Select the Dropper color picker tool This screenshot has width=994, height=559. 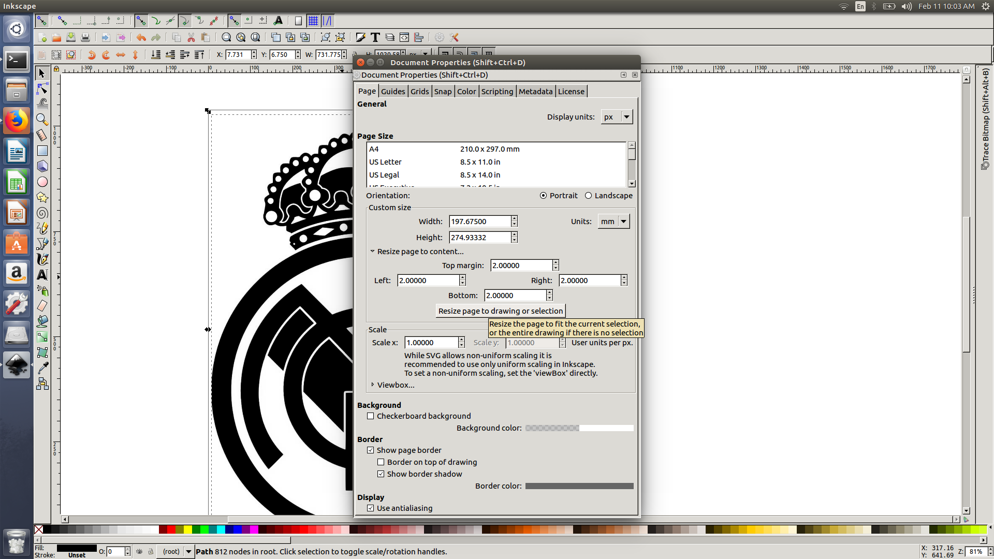(x=42, y=368)
